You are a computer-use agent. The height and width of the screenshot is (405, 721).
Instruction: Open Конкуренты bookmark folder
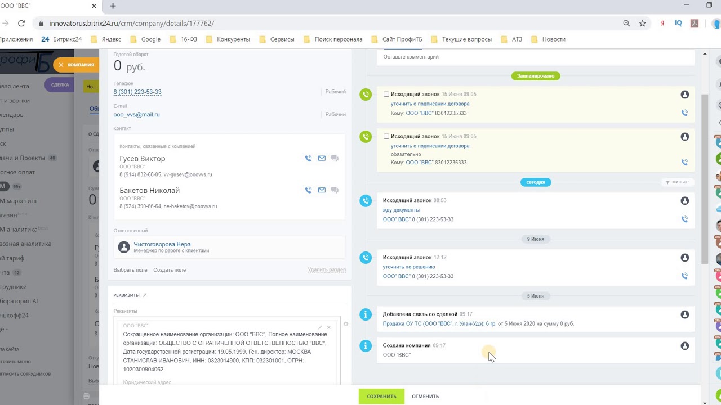[228, 39]
